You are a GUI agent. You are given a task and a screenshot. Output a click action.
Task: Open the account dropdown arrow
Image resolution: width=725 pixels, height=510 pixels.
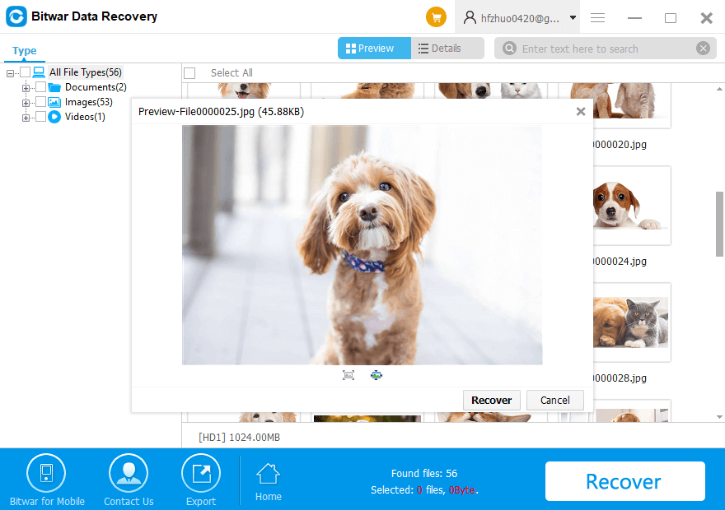pos(573,18)
